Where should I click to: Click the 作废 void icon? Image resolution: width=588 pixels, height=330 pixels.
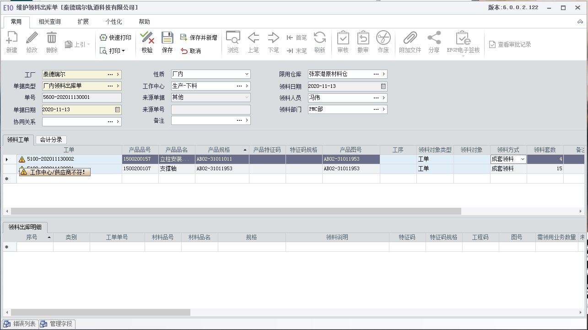(383, 38)
